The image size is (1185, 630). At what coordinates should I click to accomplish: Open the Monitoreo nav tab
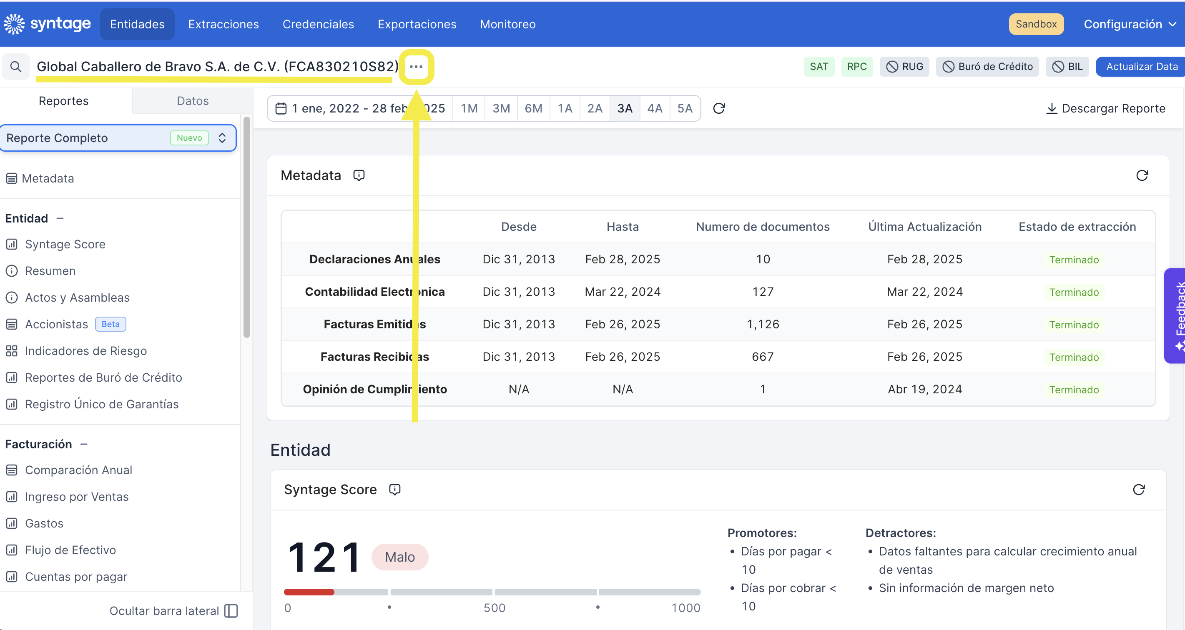(x=508, y=24)
